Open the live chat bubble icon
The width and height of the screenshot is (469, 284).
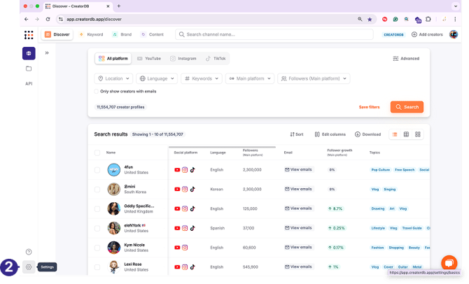[x=449, y=264]
